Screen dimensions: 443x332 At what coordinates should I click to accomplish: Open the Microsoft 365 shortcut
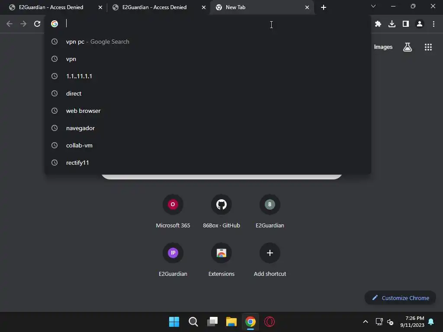point(173,211)
